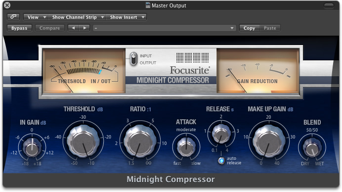The image size is (342, 192).
Task: Open the Show Channel Strip menu
Action: point(77,17)
